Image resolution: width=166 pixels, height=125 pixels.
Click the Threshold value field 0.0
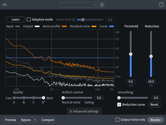point(131,82)
